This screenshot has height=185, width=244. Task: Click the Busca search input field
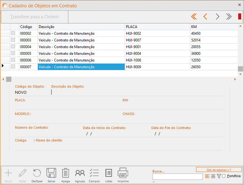178,177
